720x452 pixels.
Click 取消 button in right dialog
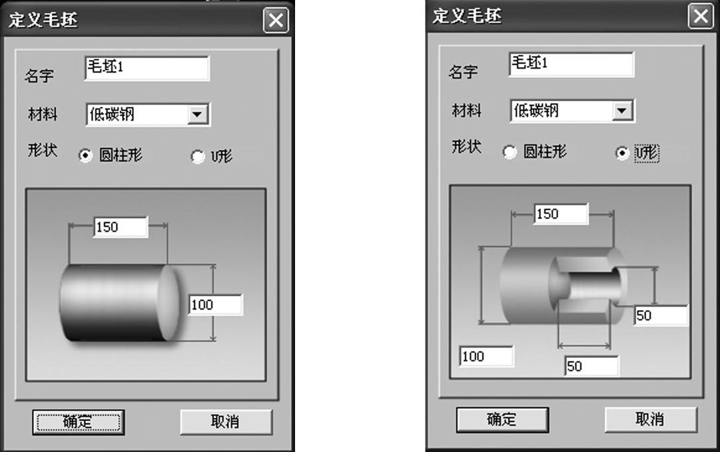click(651, 419)
